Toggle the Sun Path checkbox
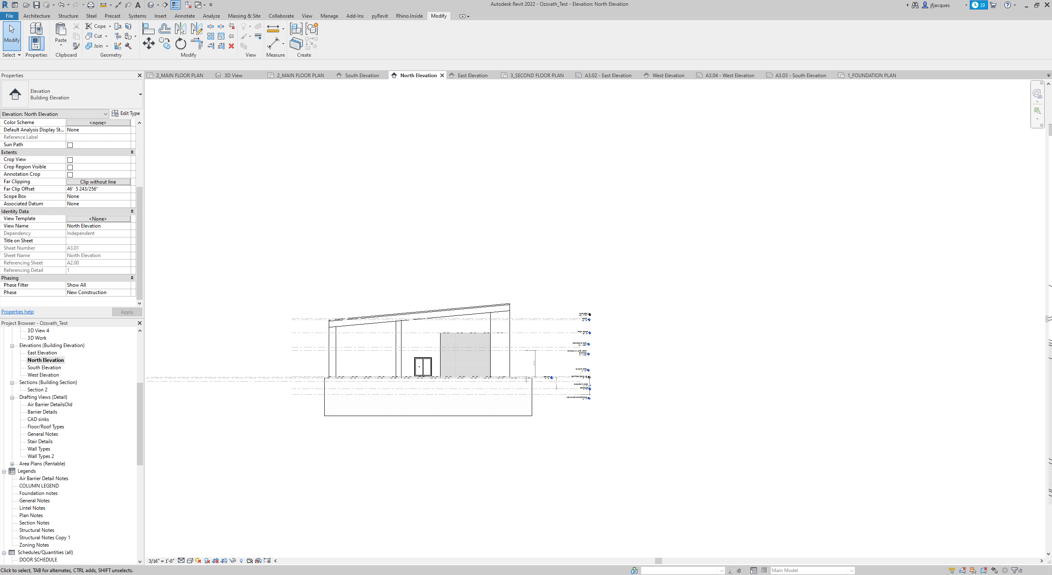The image size is (1052, 575). pos(70,145)
